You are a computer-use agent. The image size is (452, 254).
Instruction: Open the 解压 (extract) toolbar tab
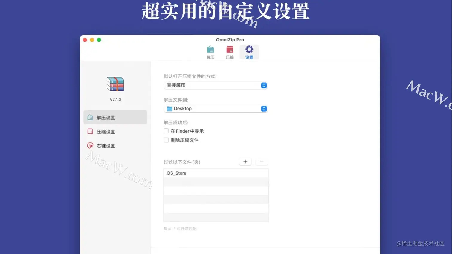210,52
